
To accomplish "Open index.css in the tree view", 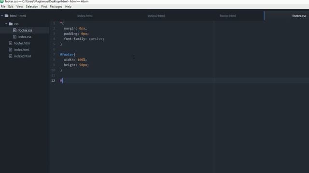I will [x=25, y=37].
